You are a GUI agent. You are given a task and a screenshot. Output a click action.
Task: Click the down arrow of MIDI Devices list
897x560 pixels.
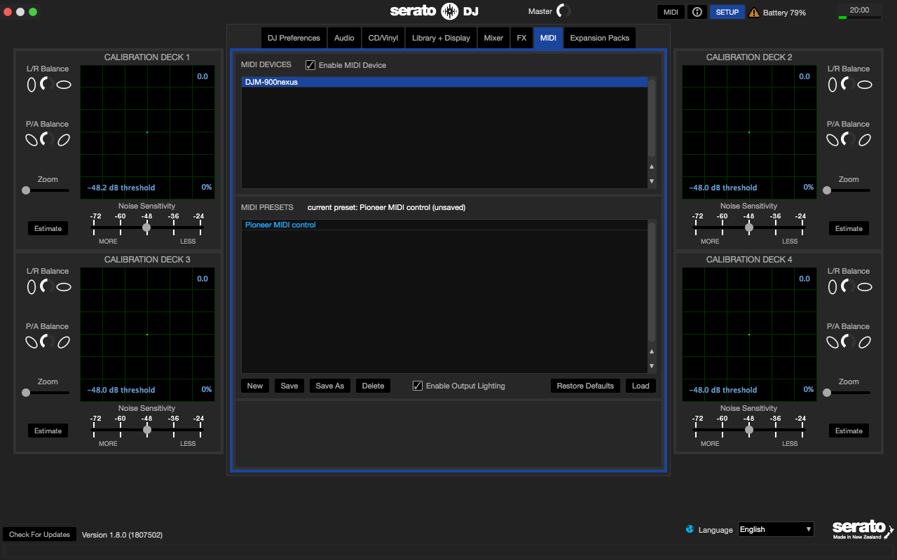652,181
